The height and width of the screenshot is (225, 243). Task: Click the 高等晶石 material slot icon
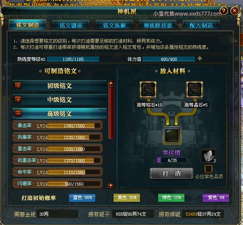(x=194, y=90)
